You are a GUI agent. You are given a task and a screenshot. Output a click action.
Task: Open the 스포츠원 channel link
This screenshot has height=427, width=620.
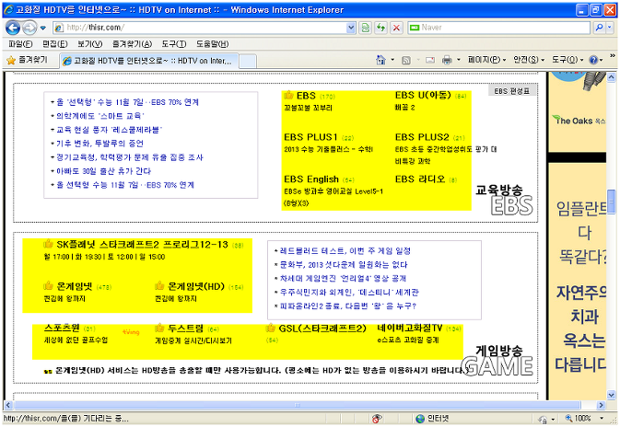[62, 328]
